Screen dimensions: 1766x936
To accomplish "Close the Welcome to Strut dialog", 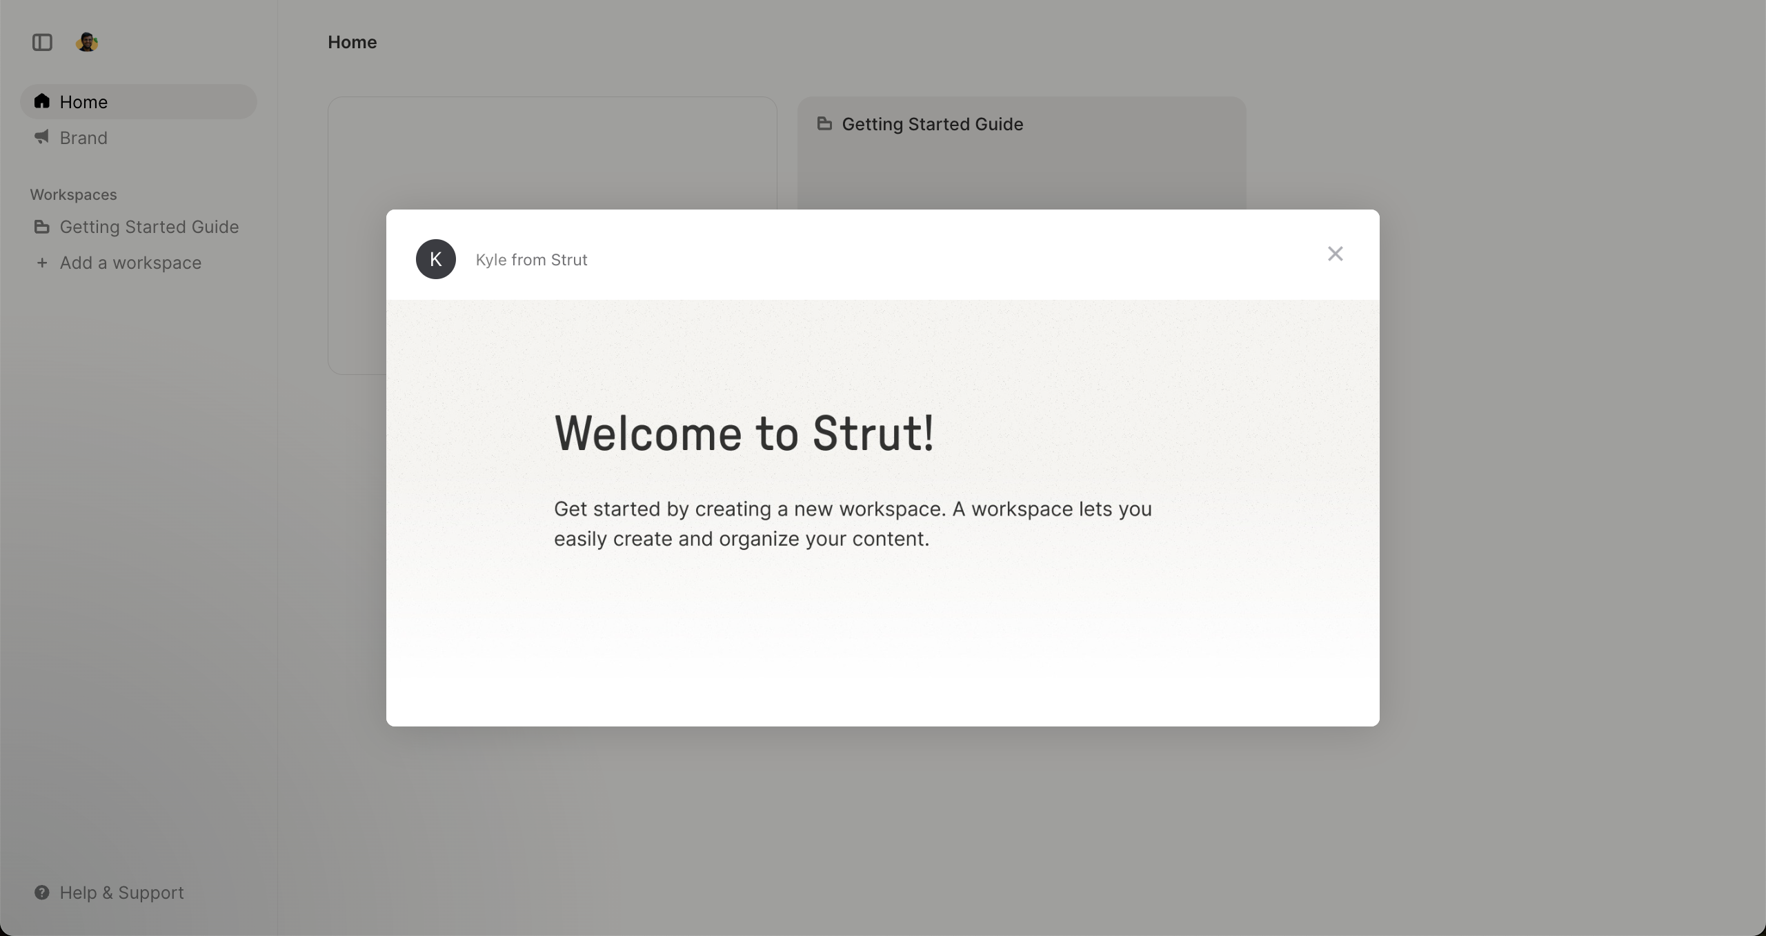I will pos(1336,254).
